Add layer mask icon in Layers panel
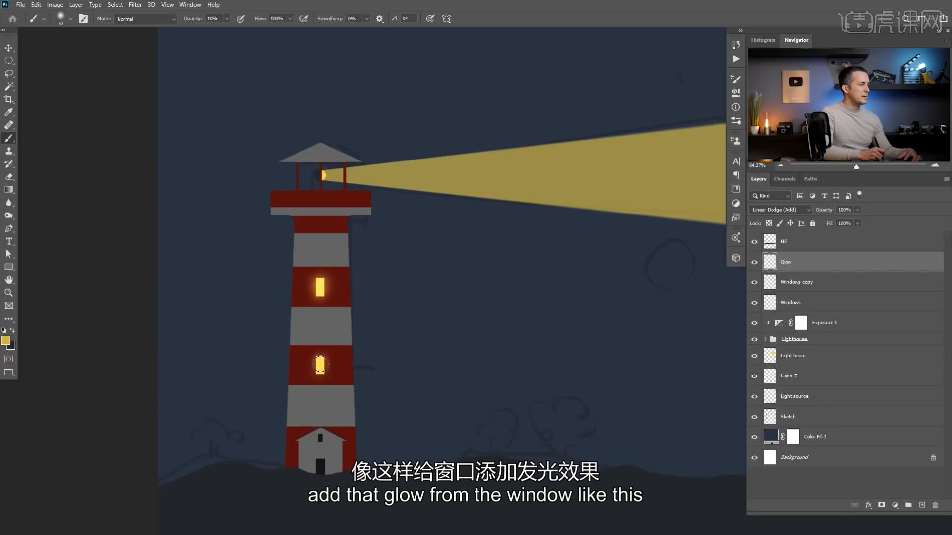 (x=882, y=505)
